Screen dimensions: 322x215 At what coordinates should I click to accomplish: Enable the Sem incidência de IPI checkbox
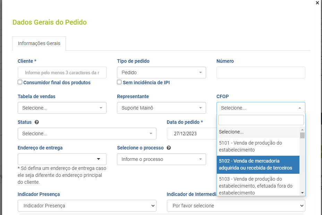point(119,82)
